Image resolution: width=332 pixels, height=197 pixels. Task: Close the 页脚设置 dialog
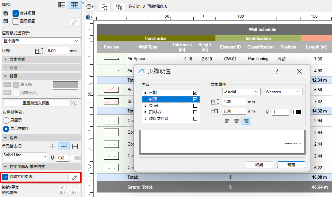click(299, 71)
